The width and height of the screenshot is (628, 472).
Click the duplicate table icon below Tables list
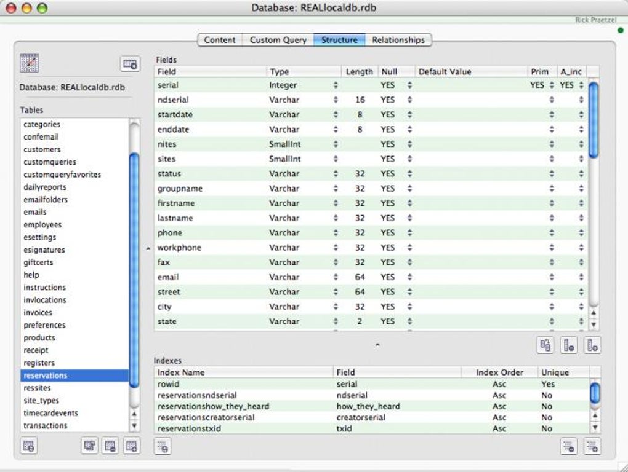(x=89, y=446)
